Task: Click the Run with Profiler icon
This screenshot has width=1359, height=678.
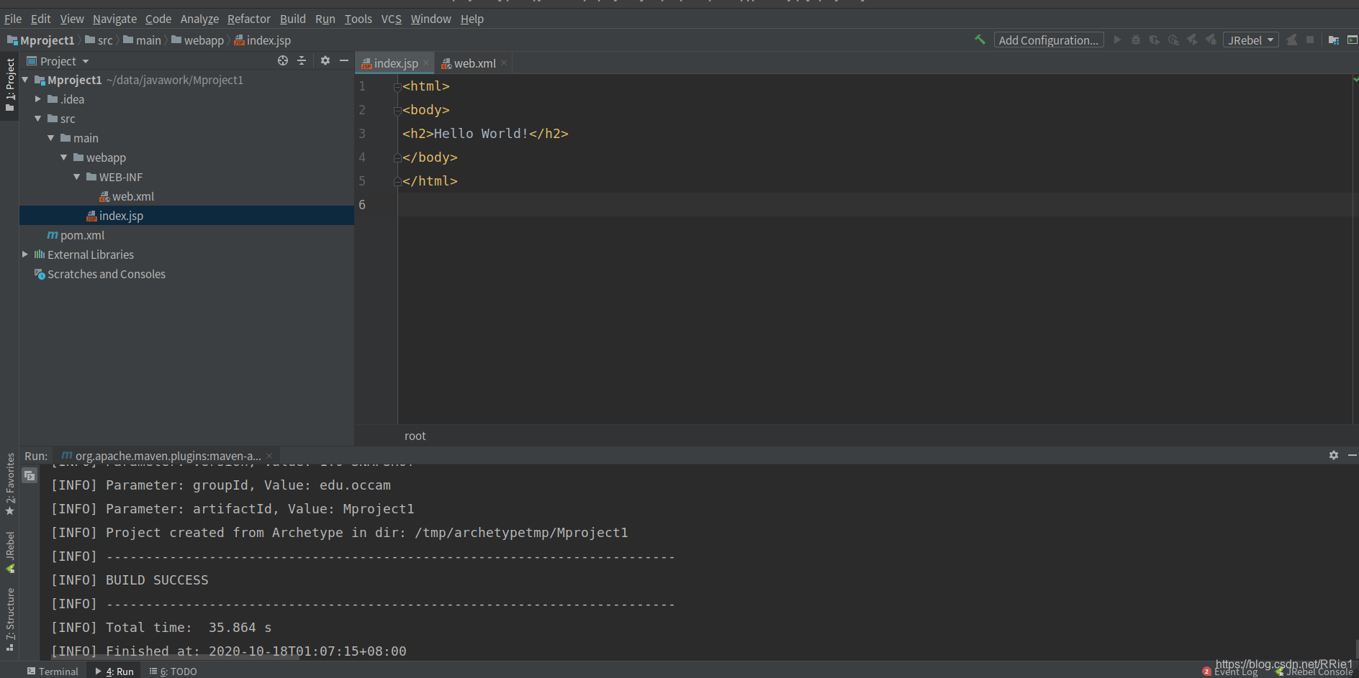Action: pyautogui.click(x=1173, y=40)
